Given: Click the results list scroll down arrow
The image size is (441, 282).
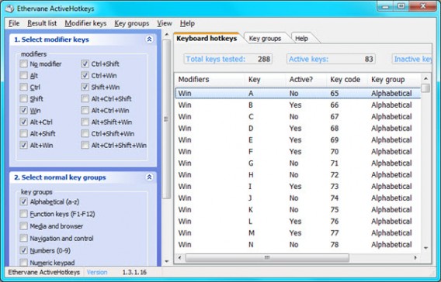Looking at the screenshot, I should click(x=425, y=248).
